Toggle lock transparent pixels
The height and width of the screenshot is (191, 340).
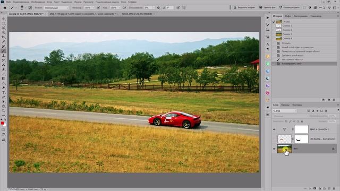click(x=286, y=121)
